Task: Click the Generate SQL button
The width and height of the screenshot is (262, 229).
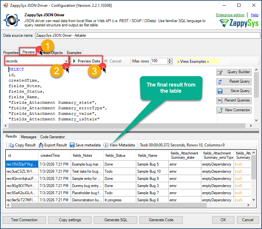Action: (116, 220)
